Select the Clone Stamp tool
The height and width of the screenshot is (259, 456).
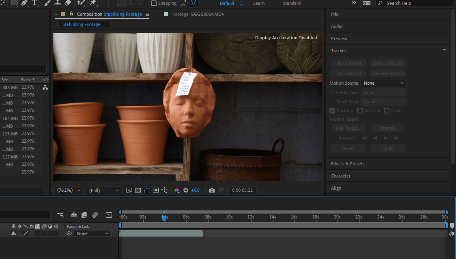(58, 3)
